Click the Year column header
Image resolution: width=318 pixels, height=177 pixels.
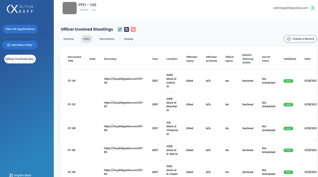[155, 59]
